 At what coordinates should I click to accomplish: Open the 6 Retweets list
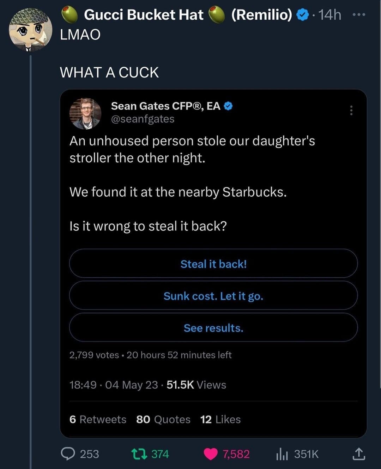(x=98, y=419)
